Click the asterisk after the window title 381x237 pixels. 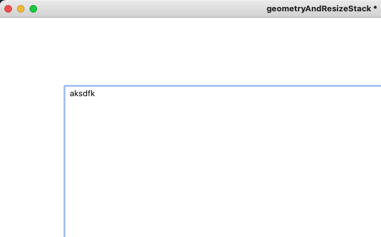click(x=375, y=8)
